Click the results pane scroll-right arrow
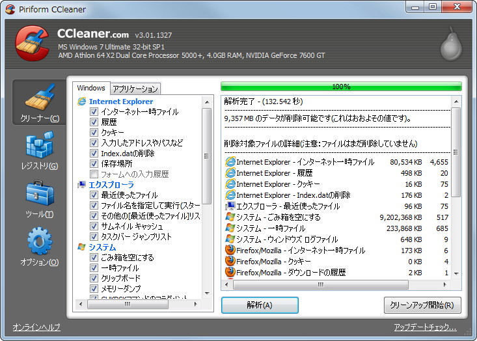The height and width of the screenshot is (341, 477). tap(444, 285)
